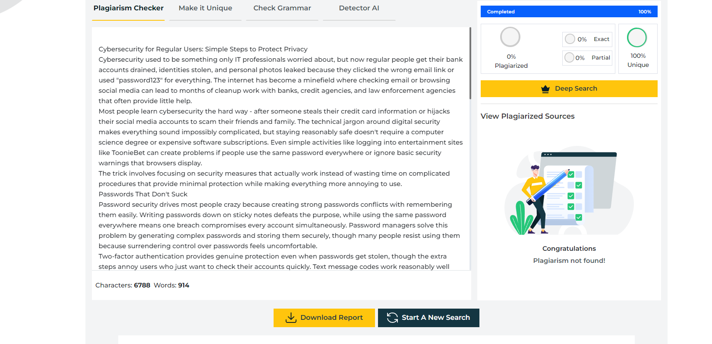Screen dimensions: 712x344
Task: Open the Check Grammar tab
Action: tap(282, 8)
